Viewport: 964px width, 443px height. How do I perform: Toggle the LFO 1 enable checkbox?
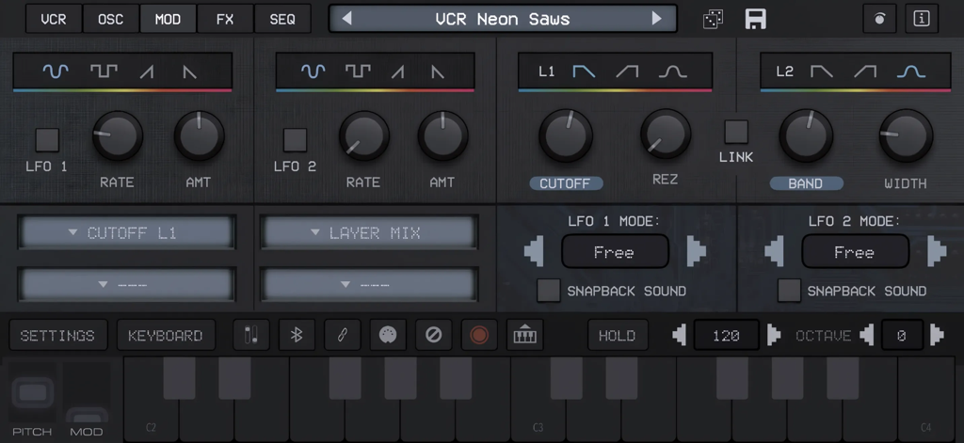(47, 140)
